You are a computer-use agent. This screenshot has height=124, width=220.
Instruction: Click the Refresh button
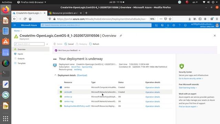94,44
